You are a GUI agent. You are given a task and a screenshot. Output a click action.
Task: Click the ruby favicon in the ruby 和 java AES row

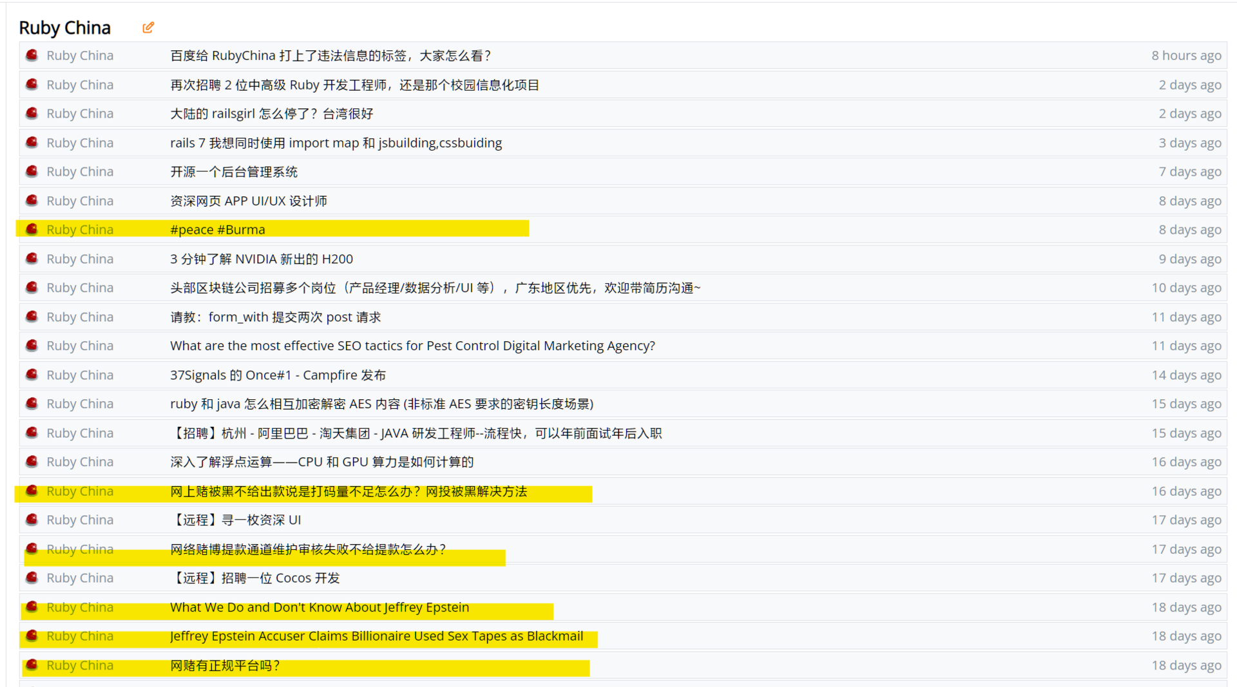(x=32, y=403)
